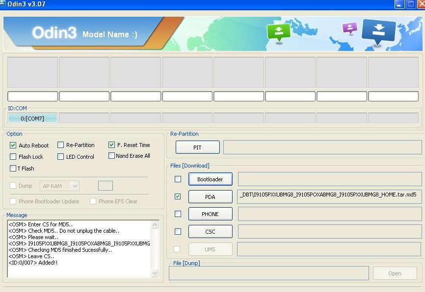Click the File Dump path field
Image resolution: width=425 pixels, height=292 pixels.
point(269,273)
